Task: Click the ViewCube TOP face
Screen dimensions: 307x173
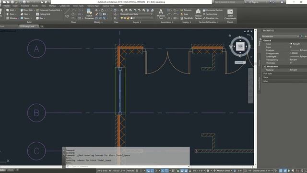Action: point(240,46)
